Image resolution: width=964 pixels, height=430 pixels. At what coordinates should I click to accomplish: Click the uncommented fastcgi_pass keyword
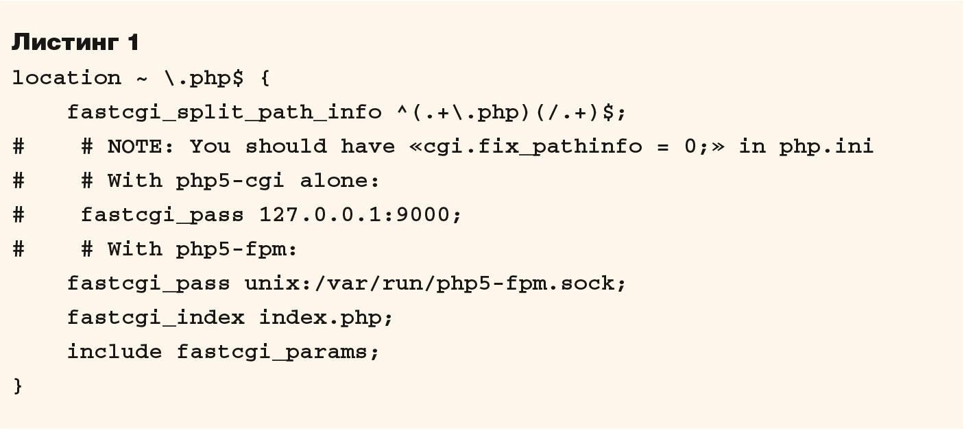149,284
